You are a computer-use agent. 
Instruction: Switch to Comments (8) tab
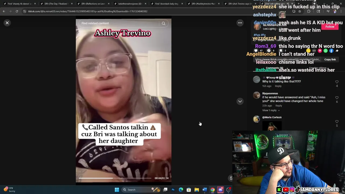click(x=274, y=68)
